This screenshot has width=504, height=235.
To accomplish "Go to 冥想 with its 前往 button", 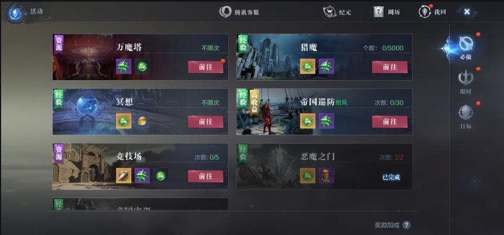I will pos(206,122).
